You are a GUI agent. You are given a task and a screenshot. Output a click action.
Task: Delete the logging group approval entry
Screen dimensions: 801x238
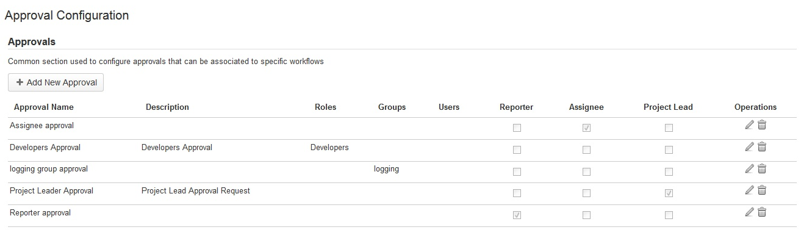pyautogui.click(x=762, y=169)
